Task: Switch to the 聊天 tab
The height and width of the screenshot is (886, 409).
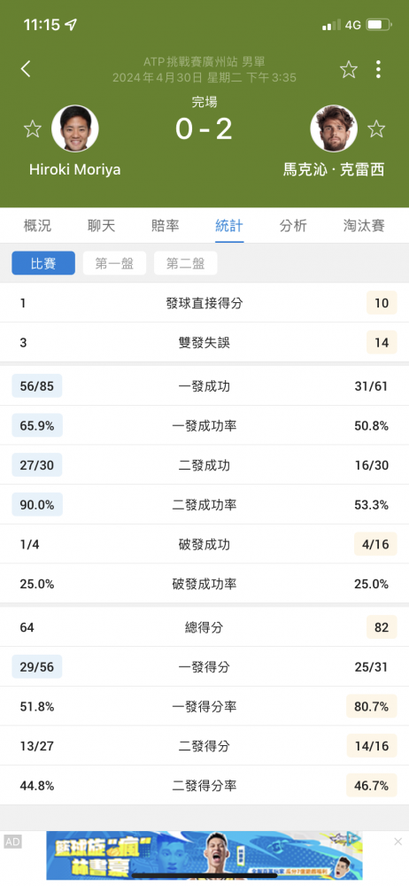Action: coord(101,226)
